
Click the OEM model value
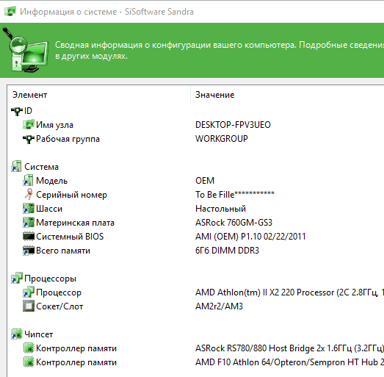click(205, 181)
